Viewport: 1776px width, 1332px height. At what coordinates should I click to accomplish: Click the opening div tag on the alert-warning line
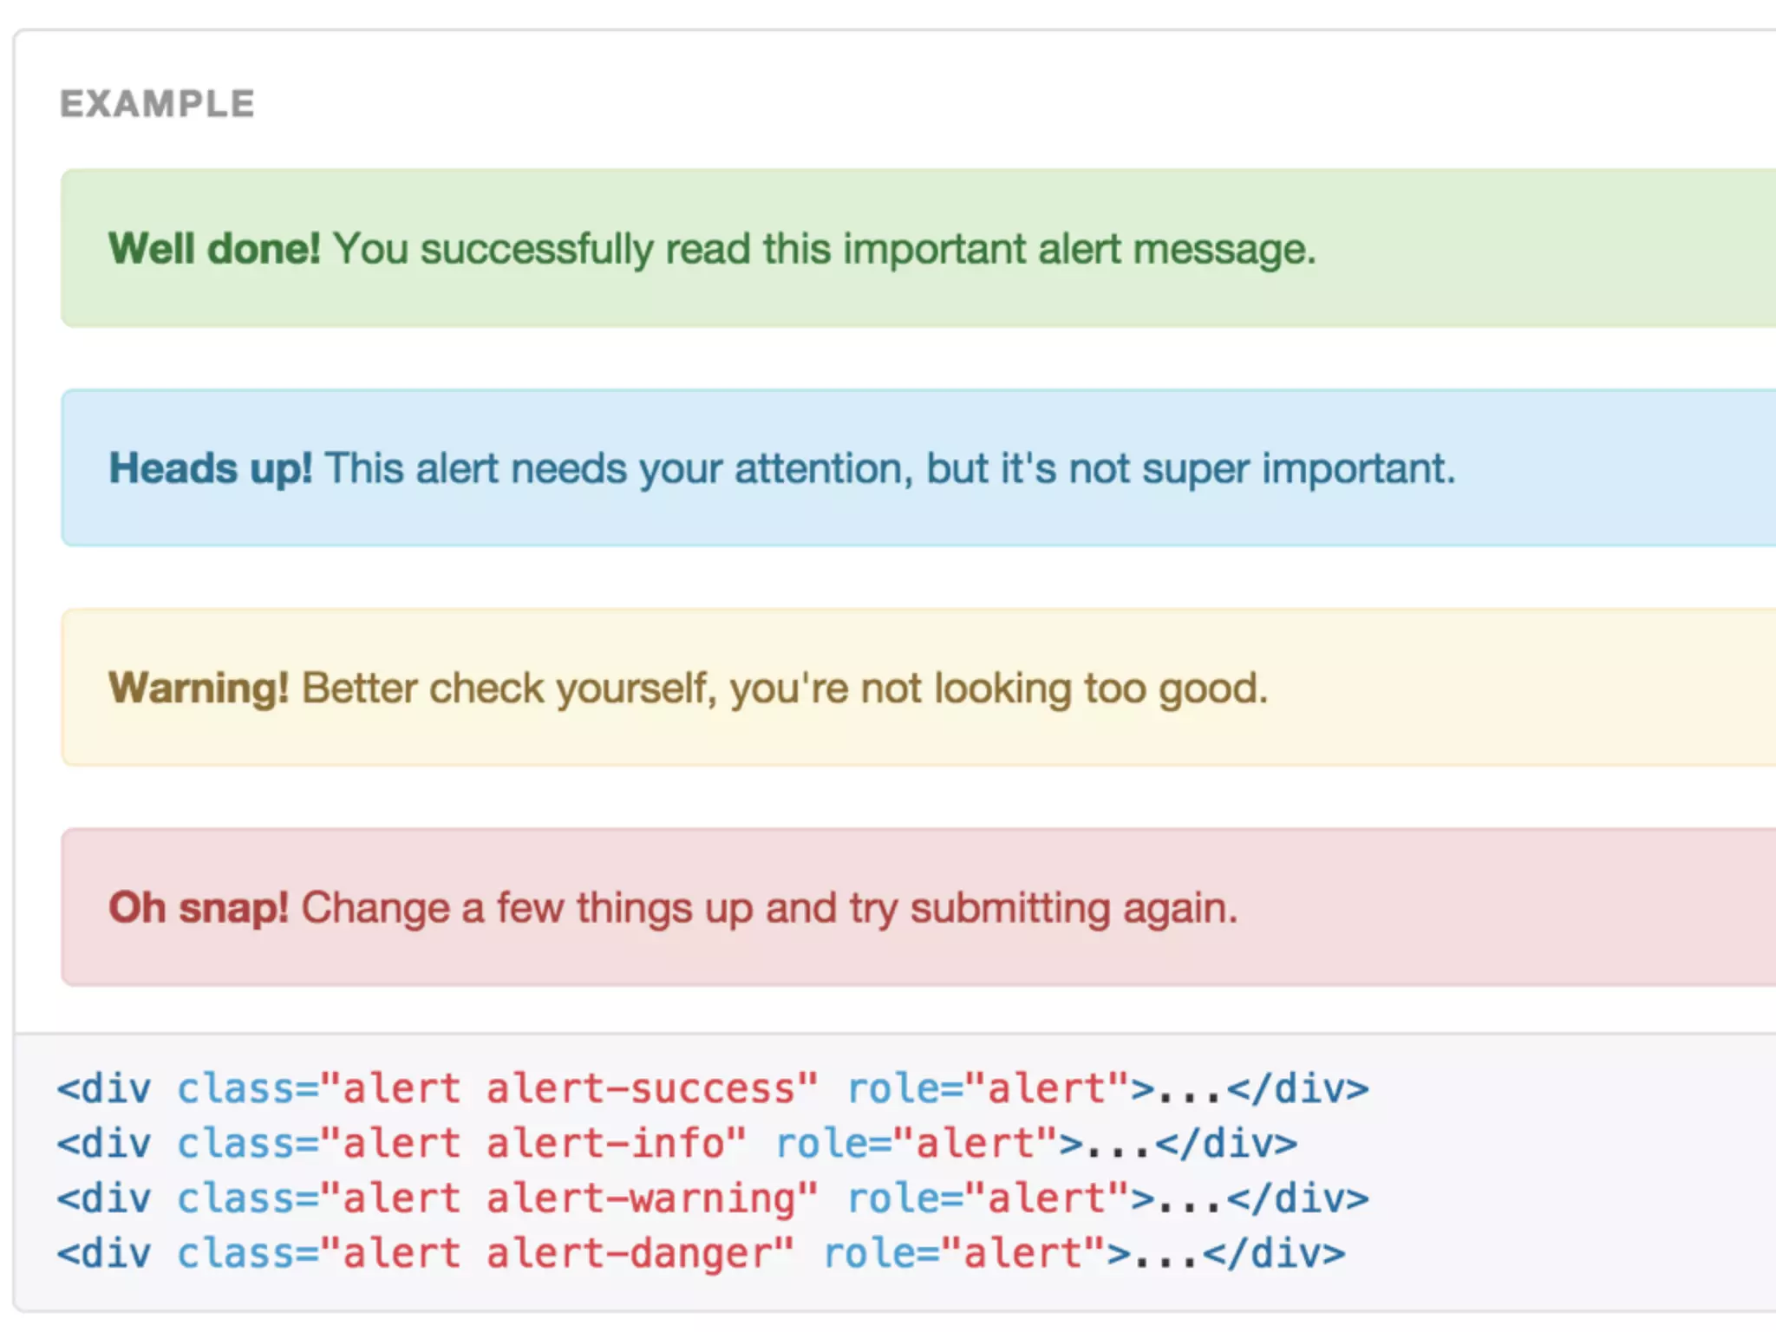click(104, 1198)
